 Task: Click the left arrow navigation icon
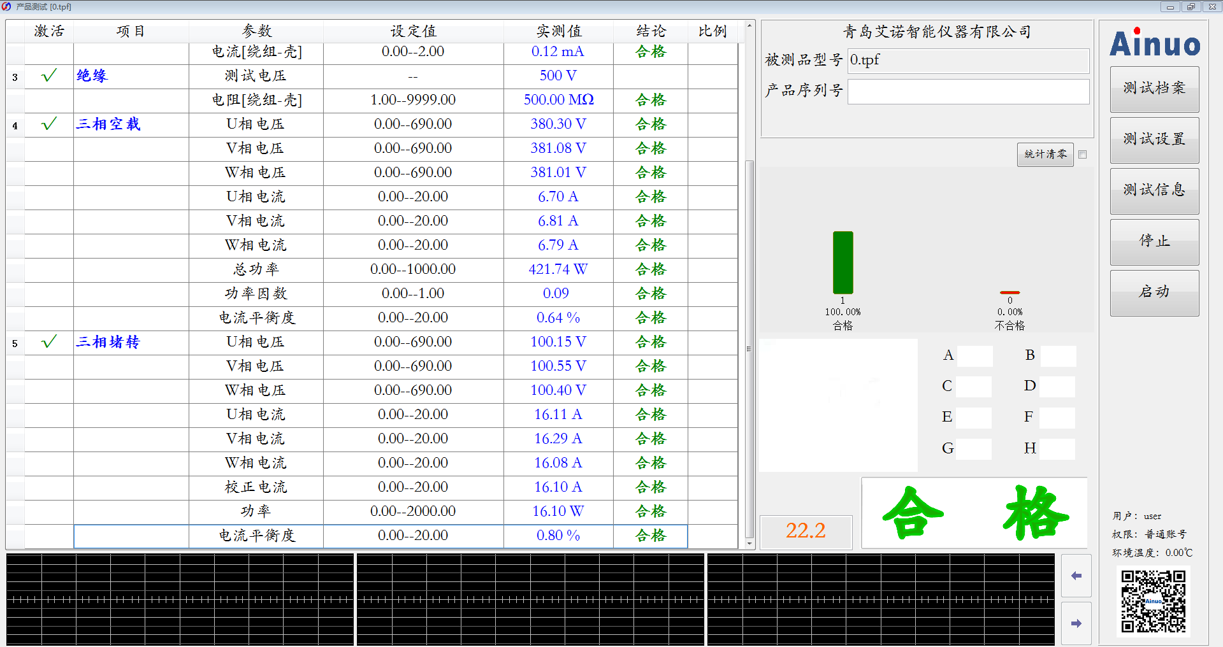coord(1076,576)
